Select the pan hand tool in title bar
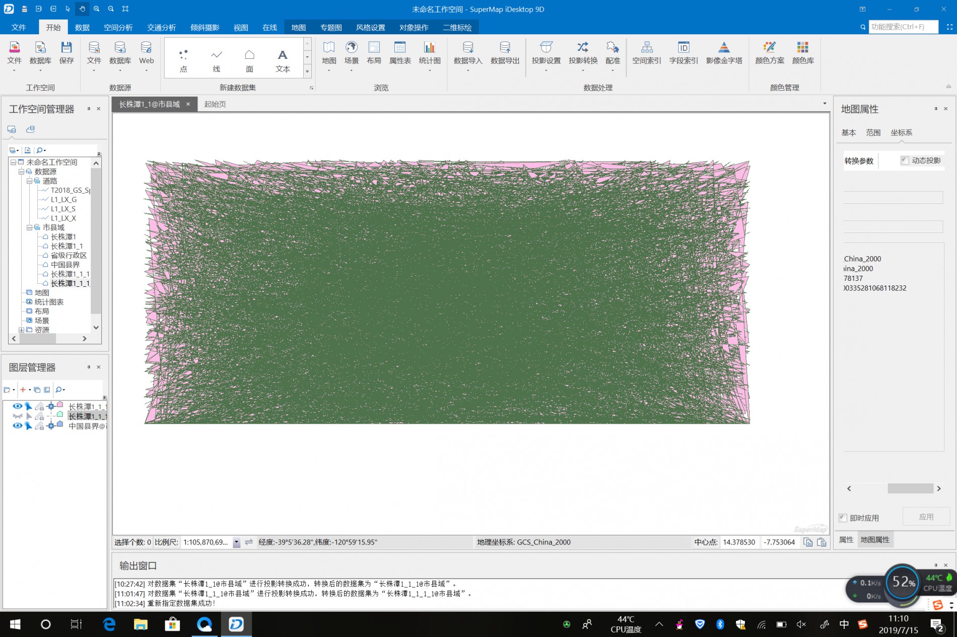The width and height of the screenshot is (957, 637). (82, 9)
